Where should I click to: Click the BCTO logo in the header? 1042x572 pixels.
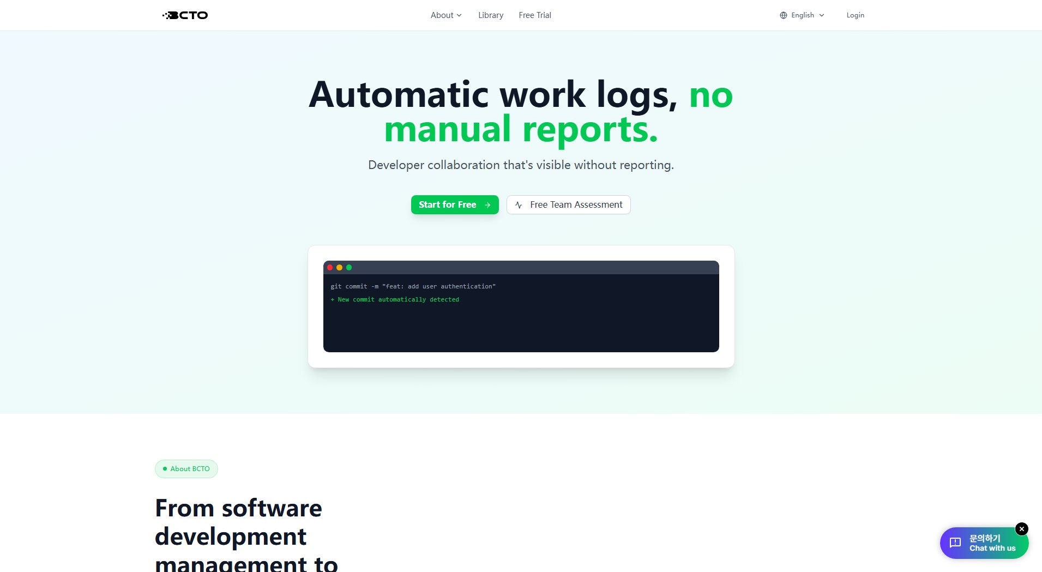click(x=185, y=15)
